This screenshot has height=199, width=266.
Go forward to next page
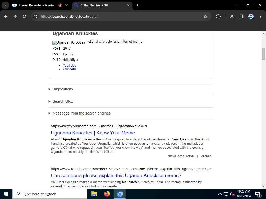[15, 16]
